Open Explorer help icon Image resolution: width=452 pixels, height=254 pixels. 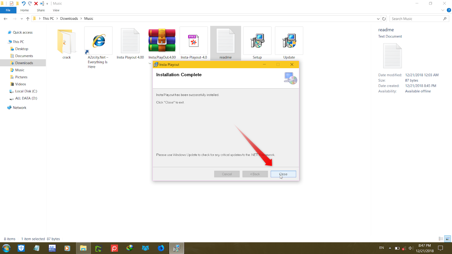coord(449,10)
